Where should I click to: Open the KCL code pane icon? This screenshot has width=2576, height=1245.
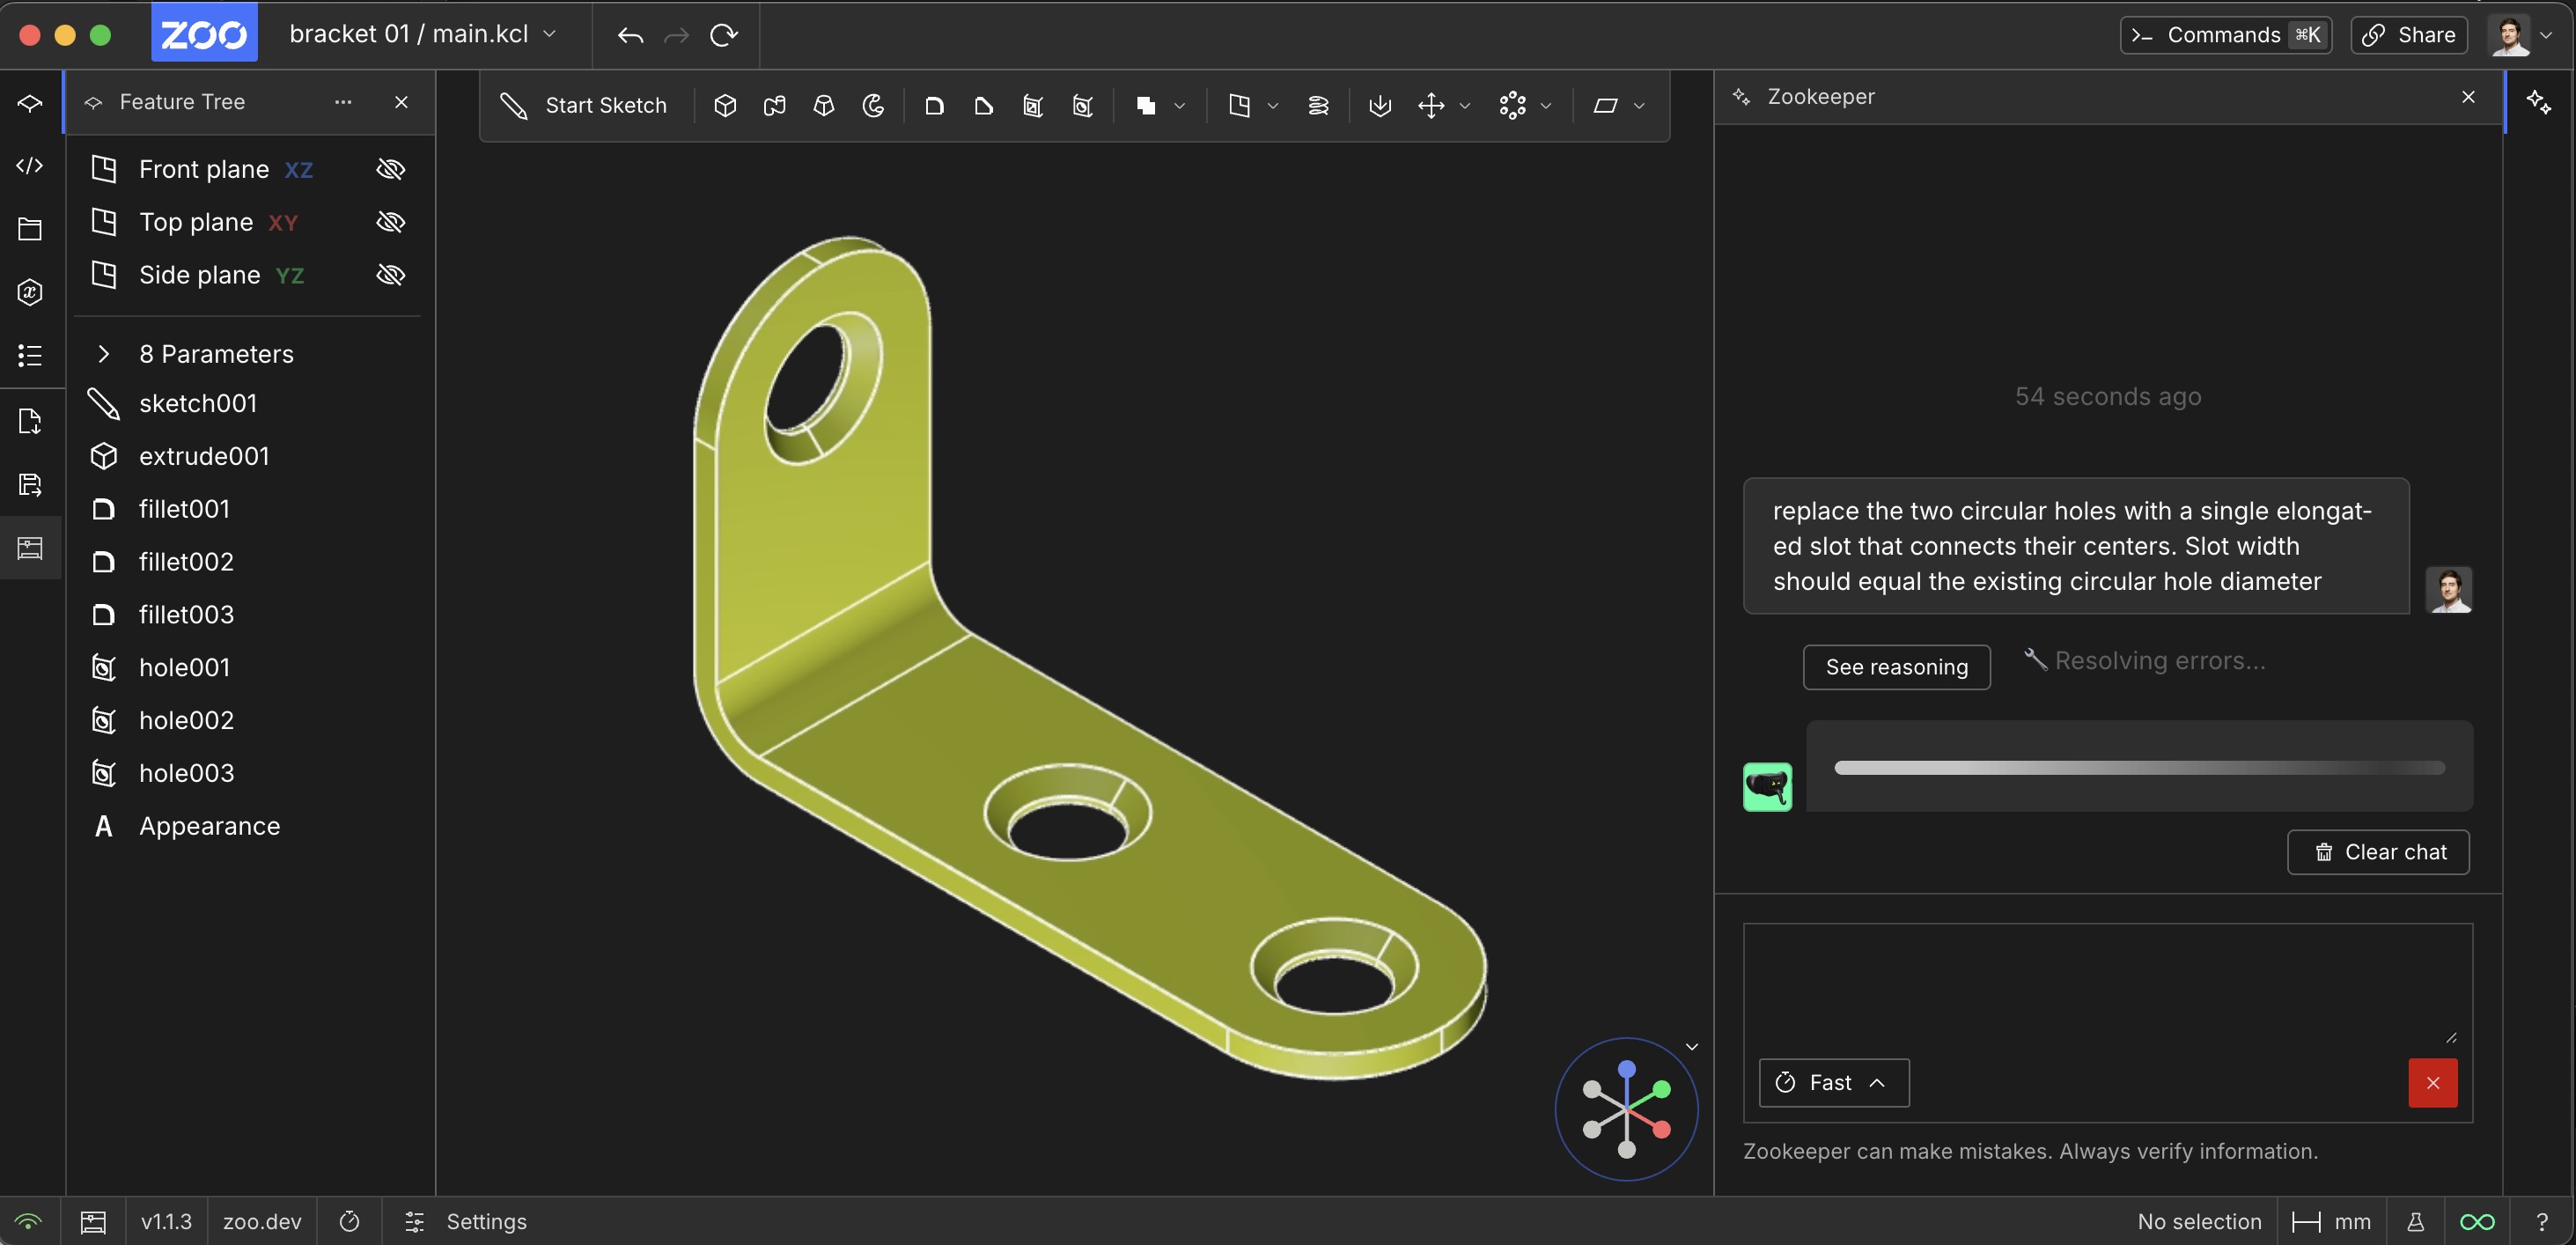[x=30, y=166]
